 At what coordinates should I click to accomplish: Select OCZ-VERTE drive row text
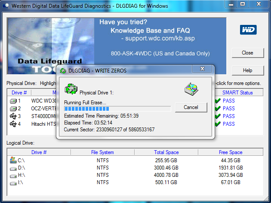click(x=44, y=109)
